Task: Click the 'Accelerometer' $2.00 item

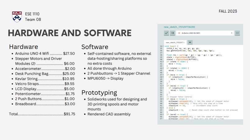Action: coord(45,69)
